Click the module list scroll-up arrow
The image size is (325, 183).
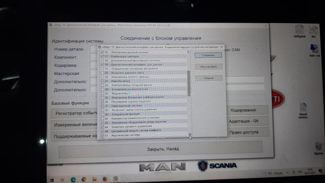[189, 52]
